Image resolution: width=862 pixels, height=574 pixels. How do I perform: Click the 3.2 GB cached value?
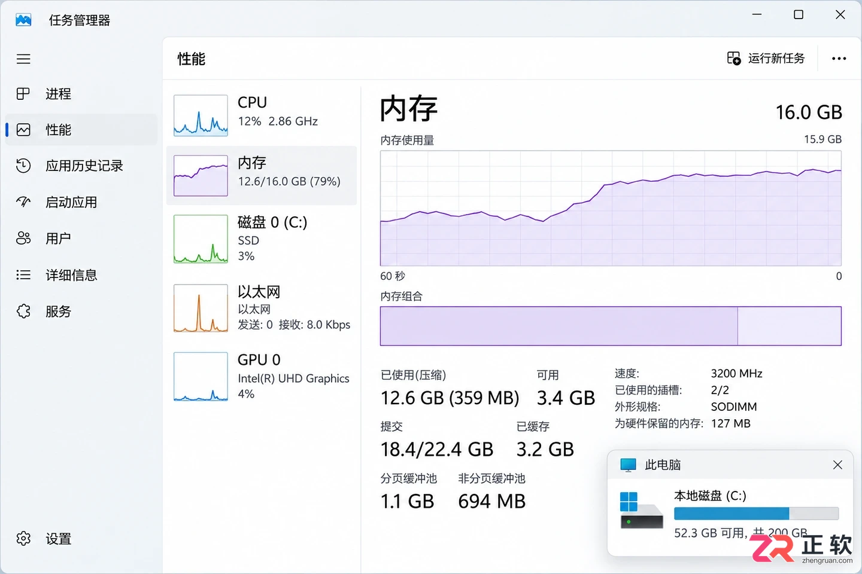(545, 450)
